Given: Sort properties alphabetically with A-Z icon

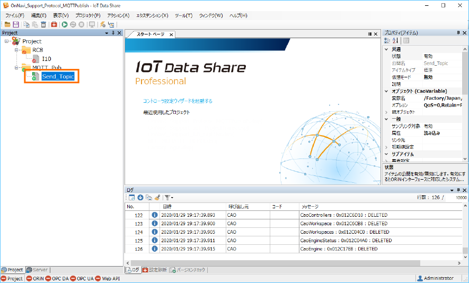Looking at the screenshot, I should 395,41.
